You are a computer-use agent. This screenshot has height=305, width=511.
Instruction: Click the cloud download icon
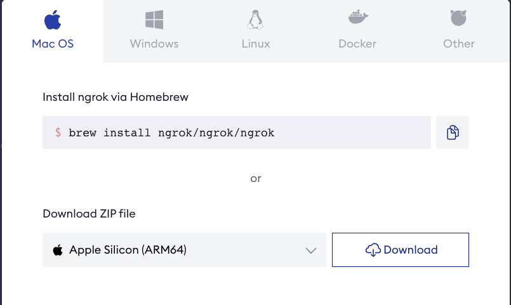coord(373,250)
